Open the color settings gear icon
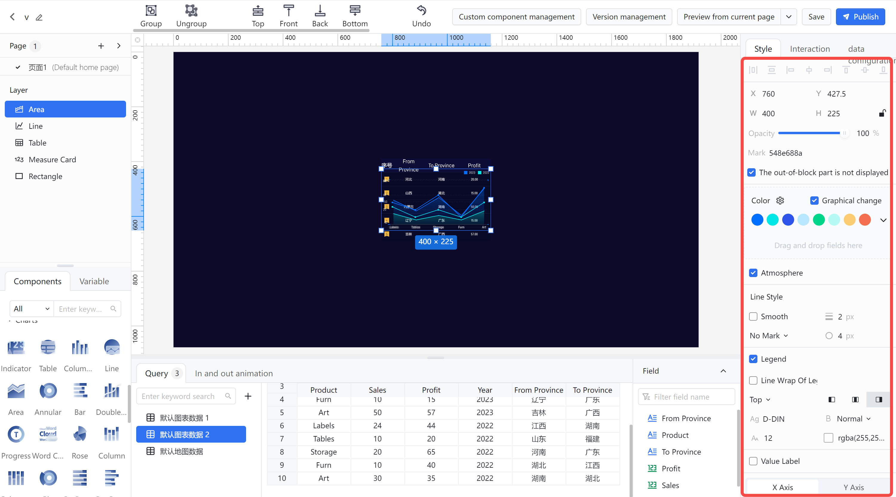 pos(780,201)
